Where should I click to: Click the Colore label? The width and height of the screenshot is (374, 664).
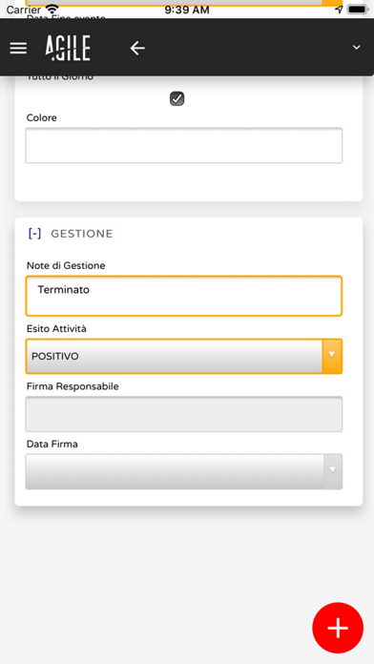point(42,117)
